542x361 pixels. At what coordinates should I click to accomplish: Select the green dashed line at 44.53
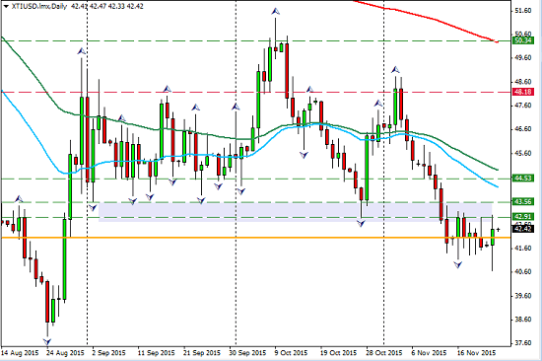[x=256, y=179]
